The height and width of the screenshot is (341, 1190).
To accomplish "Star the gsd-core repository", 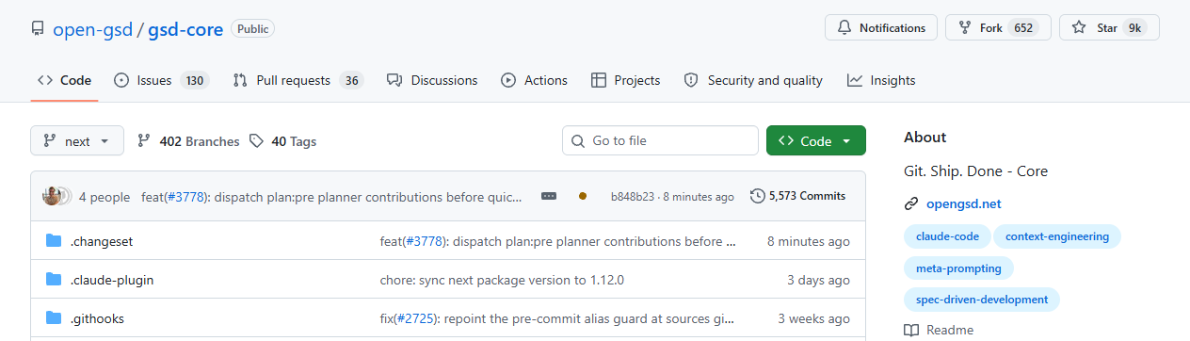I will 1109,28.
